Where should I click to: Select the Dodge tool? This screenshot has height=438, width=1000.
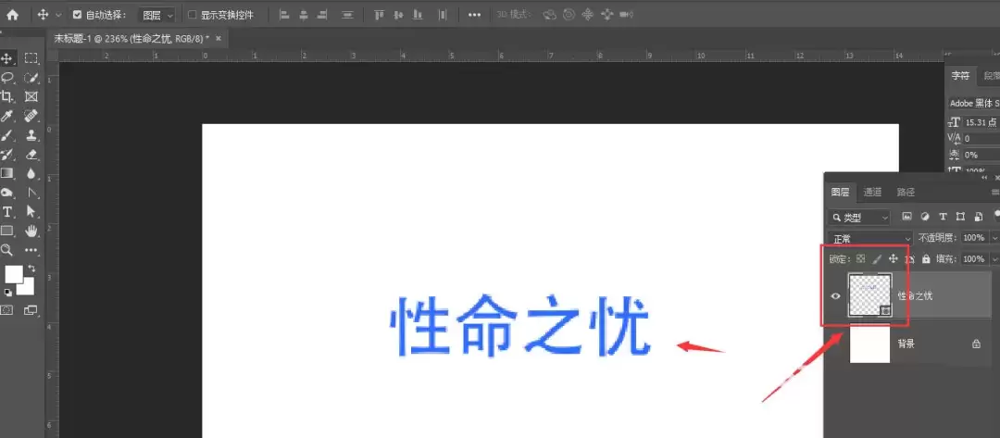7,192
